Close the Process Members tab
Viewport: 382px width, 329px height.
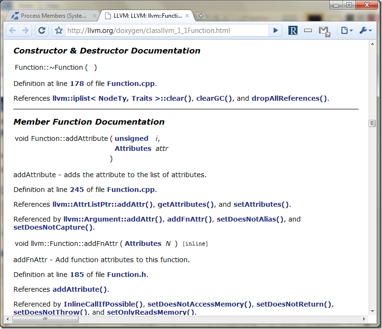pos(94,16)
